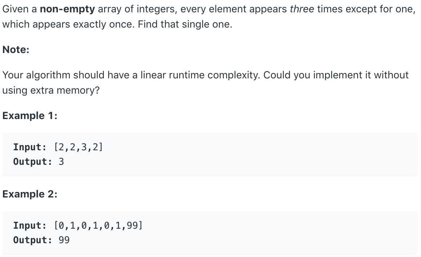Click the output value 3
This screenshot has width=421, height=257.
61,162
